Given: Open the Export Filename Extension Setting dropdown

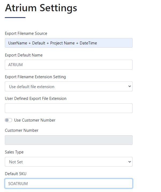Looking at the screenshot, I should (x=69, y=86).
